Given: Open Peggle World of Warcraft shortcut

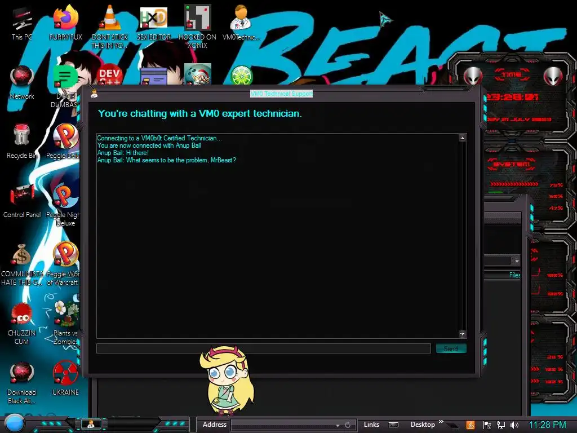Looking at the screenshot, I should [x=65, y=264].
